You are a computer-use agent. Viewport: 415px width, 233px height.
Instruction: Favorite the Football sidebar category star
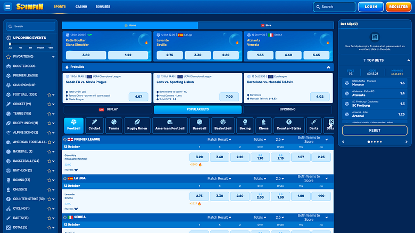pos(49,94)
